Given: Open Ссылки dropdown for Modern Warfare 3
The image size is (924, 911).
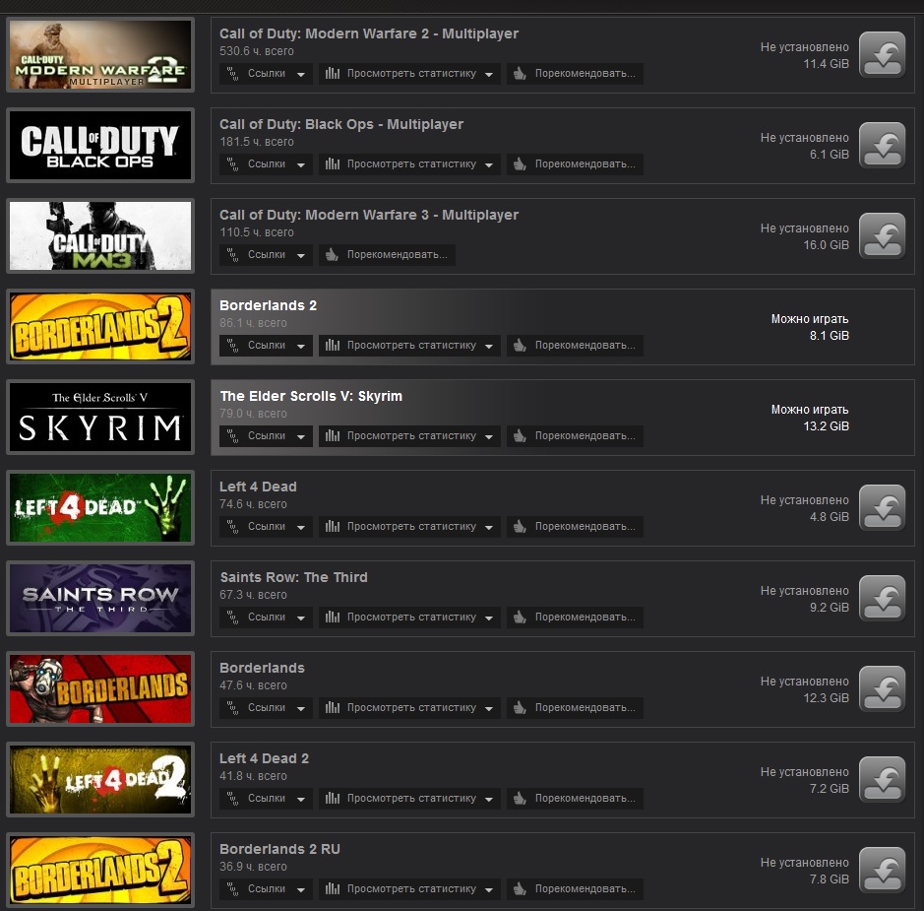Looking at the screenshot, I should [266, 255].
